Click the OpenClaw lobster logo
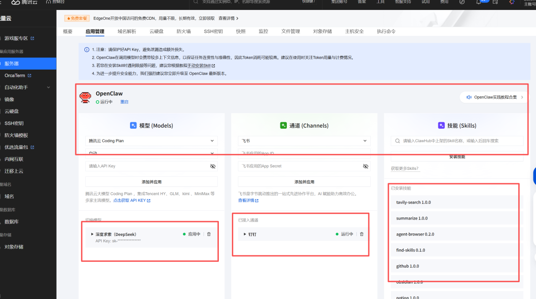Screen dimensions: 536x299 click(85, 97)
